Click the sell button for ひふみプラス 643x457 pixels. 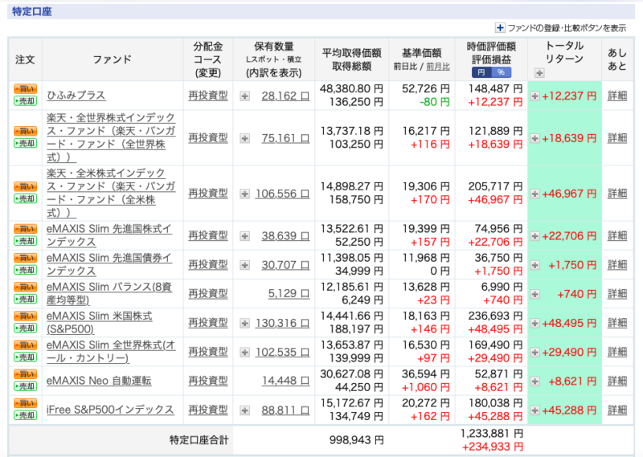26,101
